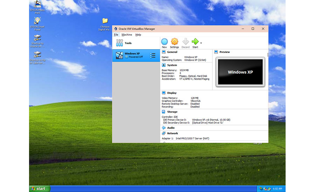This screenshot has width=315, height=192.
Task: Click the Discard toolbar icon
Action: tap(185, 42)
